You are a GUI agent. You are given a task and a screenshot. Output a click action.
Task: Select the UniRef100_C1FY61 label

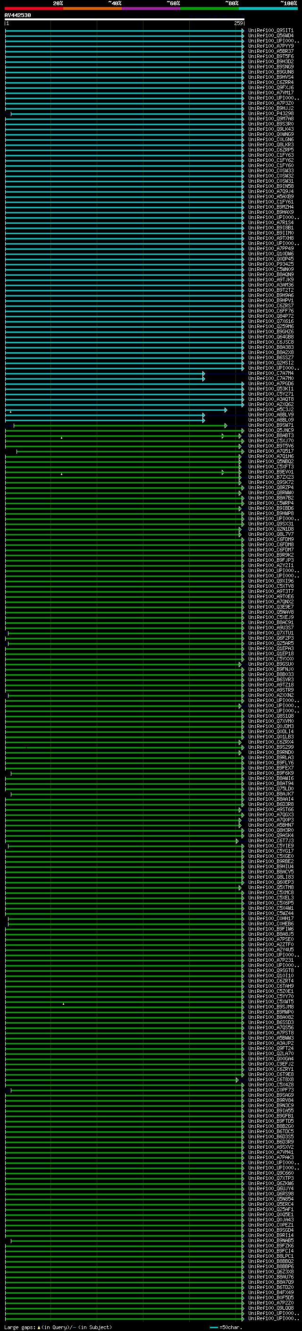click(x=271, y=202)
